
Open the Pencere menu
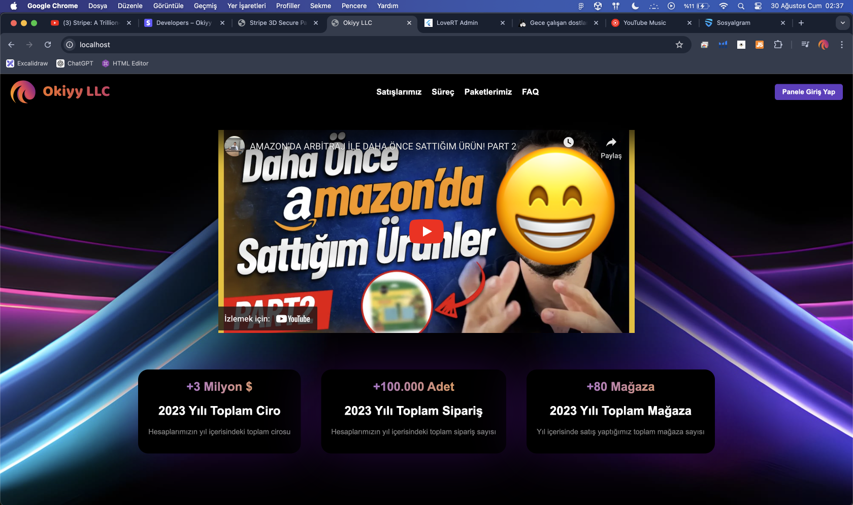(x=354, y=6)
